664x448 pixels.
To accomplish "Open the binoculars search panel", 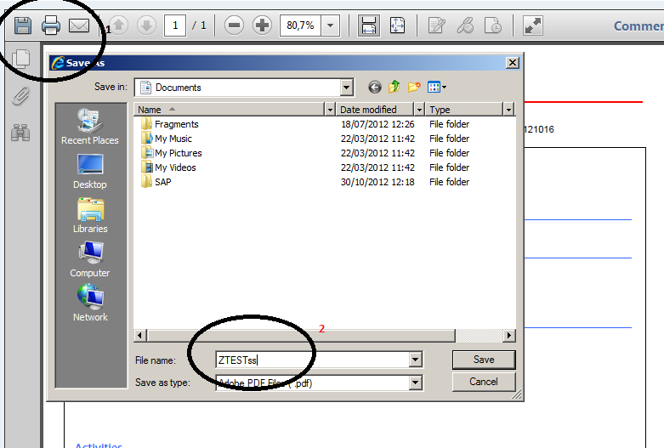I will [21, 132].
